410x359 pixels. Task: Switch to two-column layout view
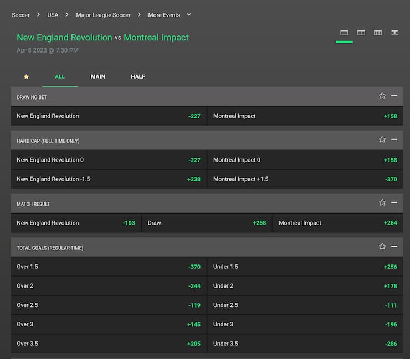point(361,33)
